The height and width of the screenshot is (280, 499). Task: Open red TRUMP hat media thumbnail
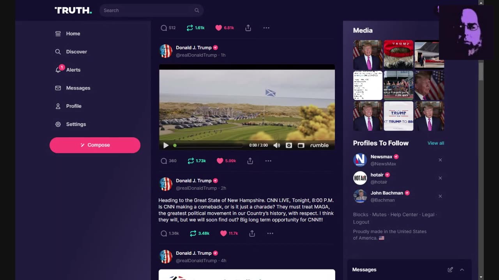point(398,55)
